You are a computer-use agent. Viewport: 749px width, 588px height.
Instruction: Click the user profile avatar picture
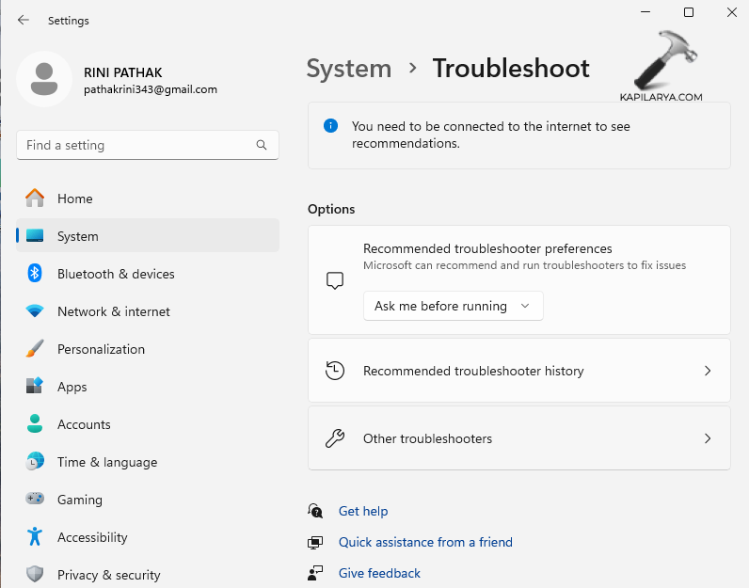coord(43,79)
